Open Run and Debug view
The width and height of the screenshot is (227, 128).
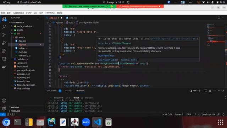(4, 43)
